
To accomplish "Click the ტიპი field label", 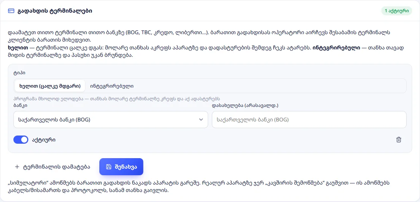I will [x=19, y=73].
